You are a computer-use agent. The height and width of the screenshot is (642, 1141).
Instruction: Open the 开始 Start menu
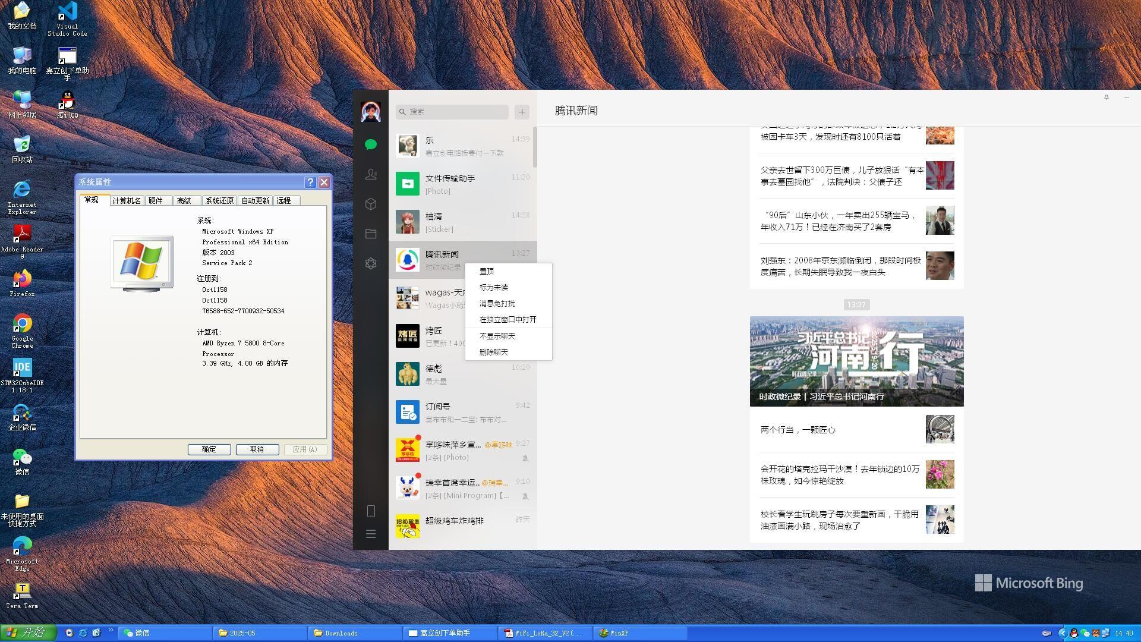click(28, 633)
